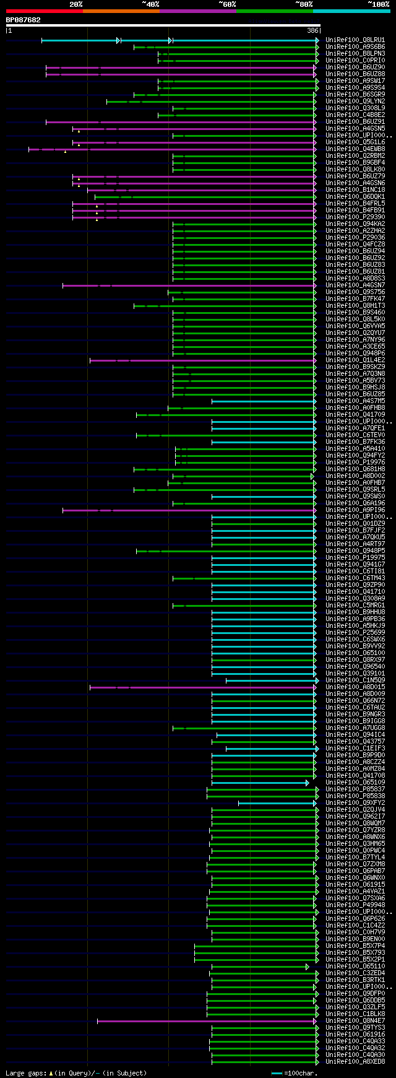Select label UniRef100_C6TM43

[355, 578]
